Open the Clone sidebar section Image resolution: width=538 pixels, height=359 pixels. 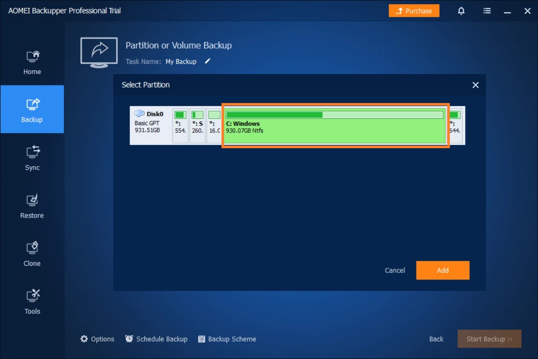(x=32, y=254)
